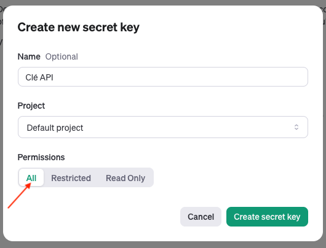Screen dimensions: 326x248
Task: Switch permissions to Read Only
Action: tap(125, 178)
